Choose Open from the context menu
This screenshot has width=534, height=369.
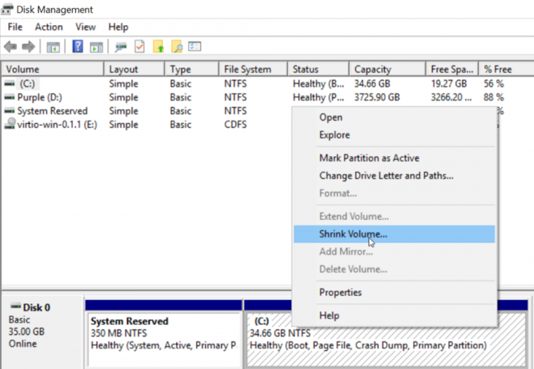point(394,118)
